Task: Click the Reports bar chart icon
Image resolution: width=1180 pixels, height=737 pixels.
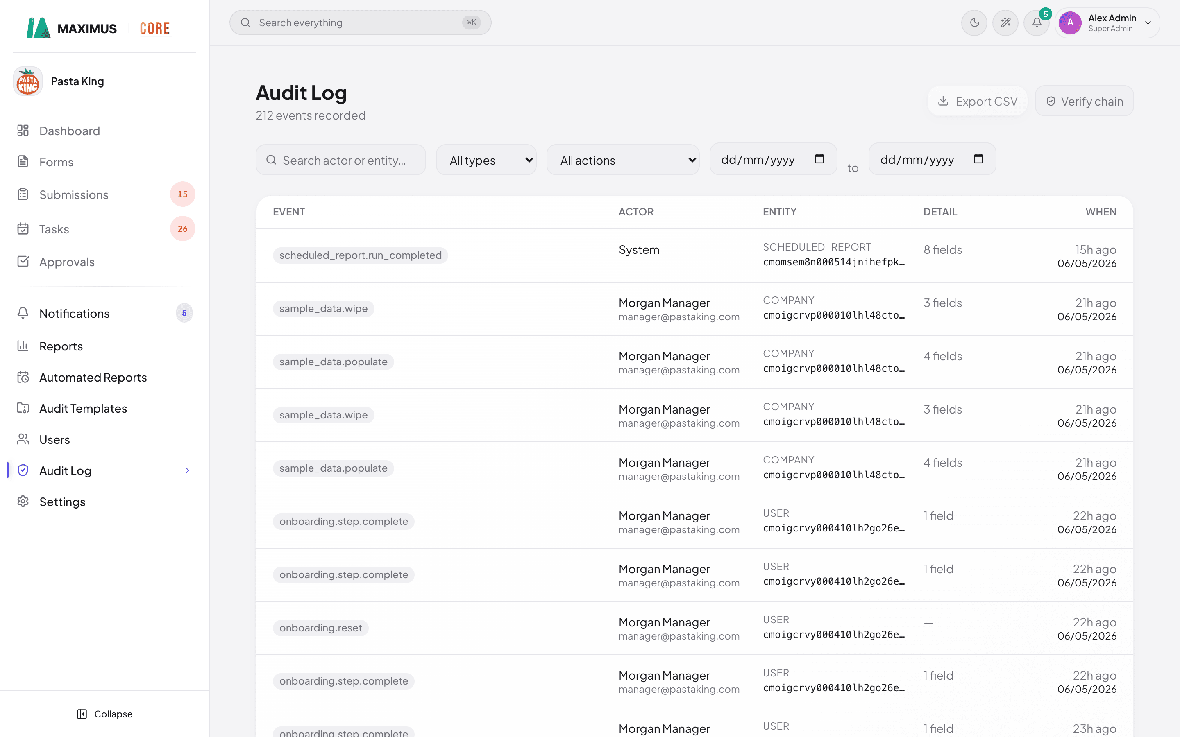Action: 23,346
